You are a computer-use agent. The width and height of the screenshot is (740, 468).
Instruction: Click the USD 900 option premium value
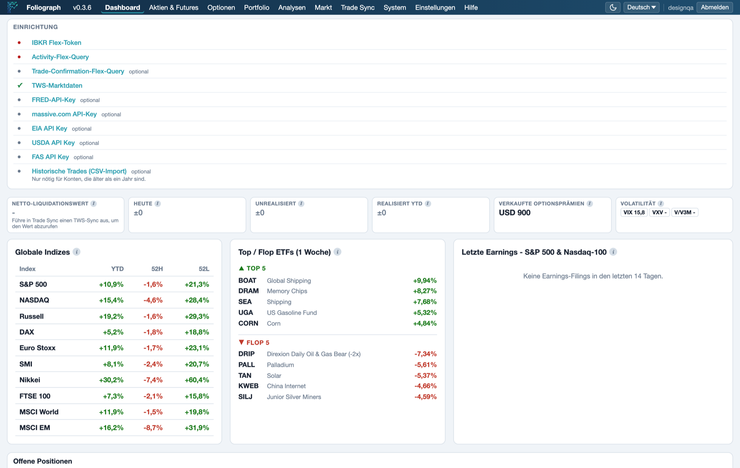click(514, 213)
